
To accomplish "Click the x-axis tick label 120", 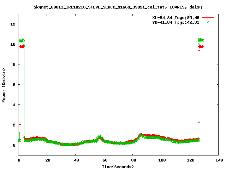I will [191, 160].
